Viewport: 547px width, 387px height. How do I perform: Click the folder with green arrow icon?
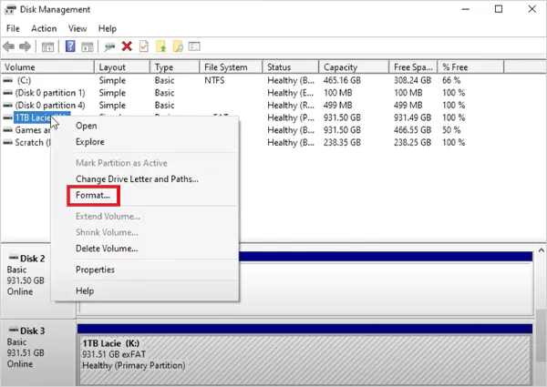click(160, 46)
